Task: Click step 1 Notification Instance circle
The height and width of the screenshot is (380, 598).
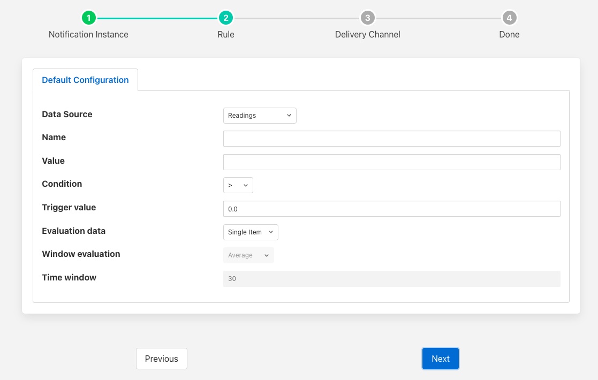Action: (x=88, y=18)
